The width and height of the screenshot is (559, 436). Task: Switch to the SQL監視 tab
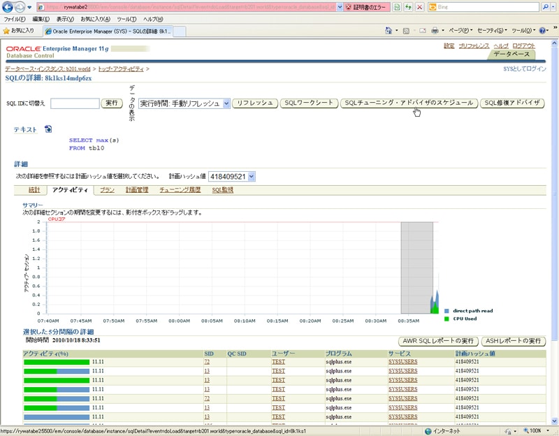[222, 189]
